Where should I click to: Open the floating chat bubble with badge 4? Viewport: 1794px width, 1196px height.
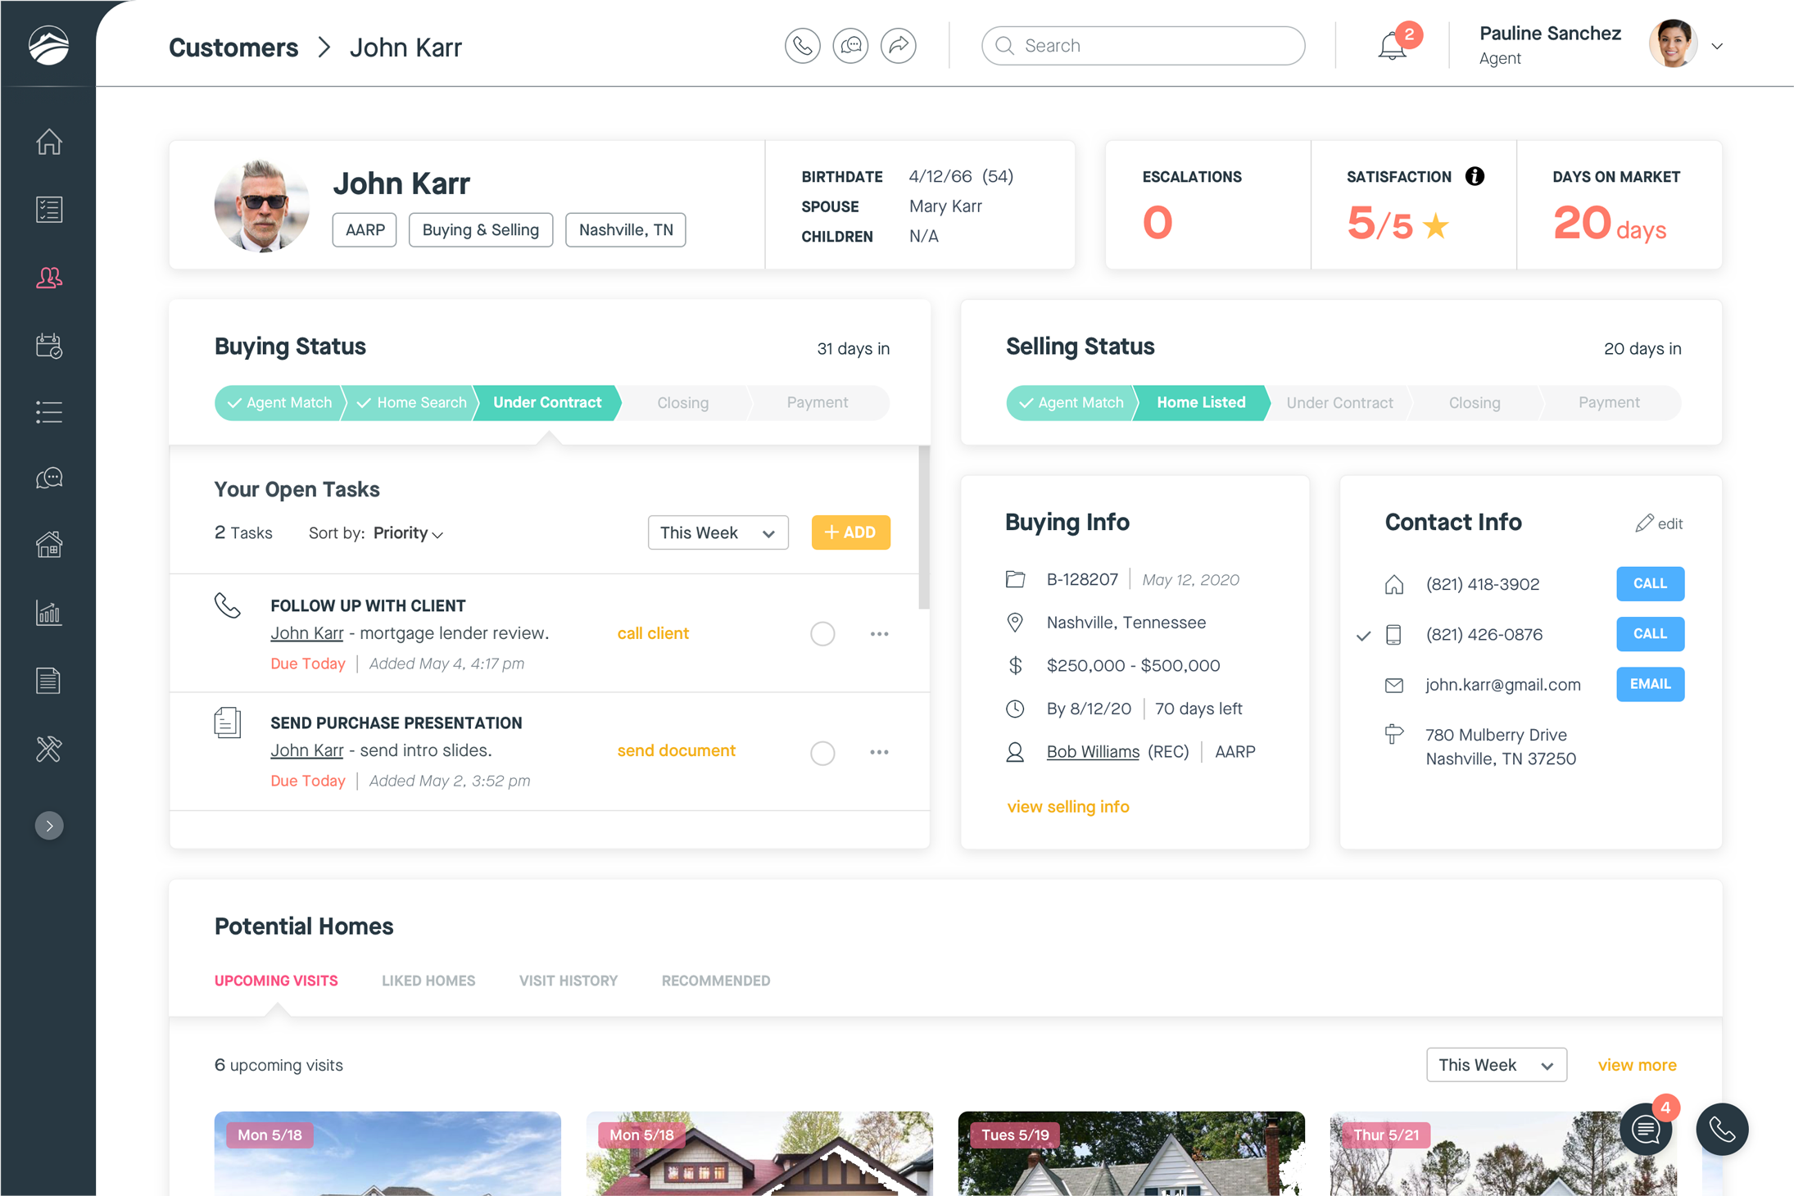pos(1645,1130)
